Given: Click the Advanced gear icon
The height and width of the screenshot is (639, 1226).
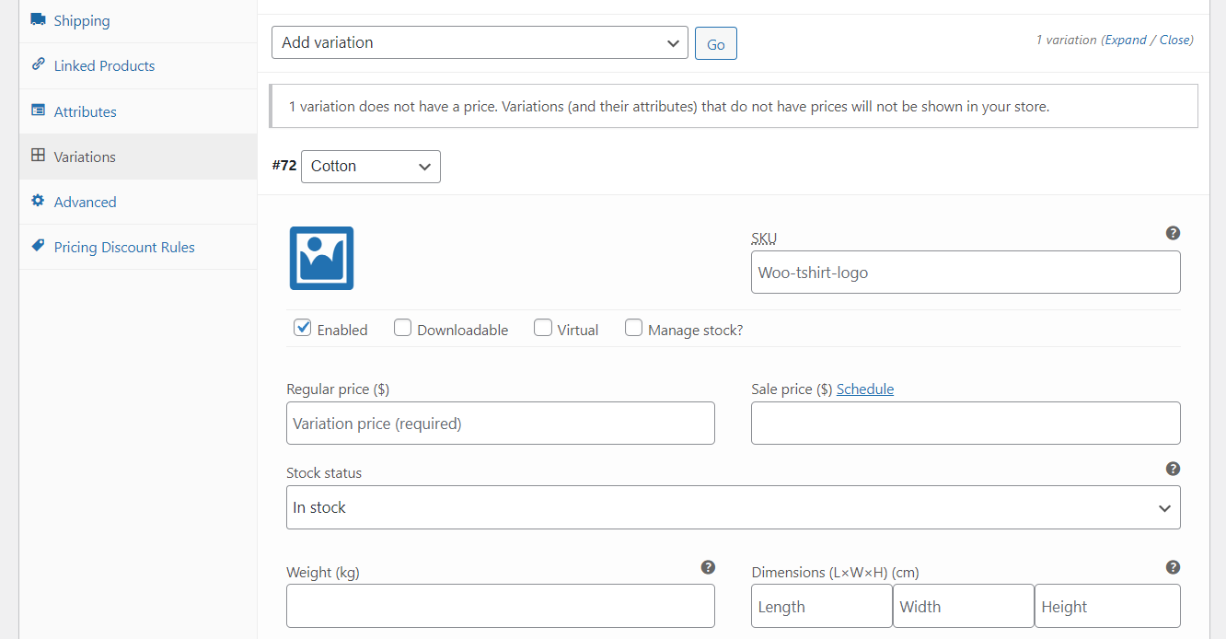Looking at the screenshot, I should (38, 201).
